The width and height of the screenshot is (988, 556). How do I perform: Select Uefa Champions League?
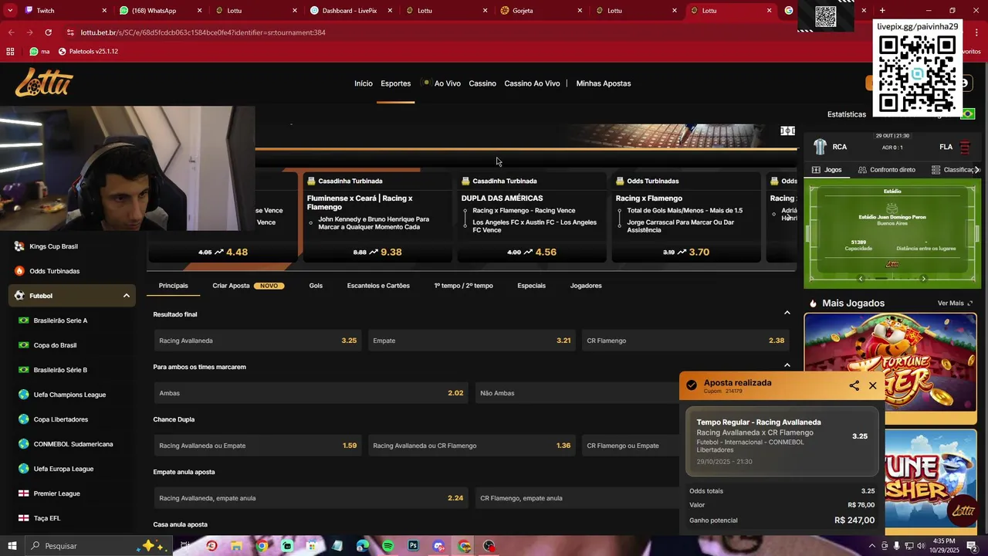[69, 395]
